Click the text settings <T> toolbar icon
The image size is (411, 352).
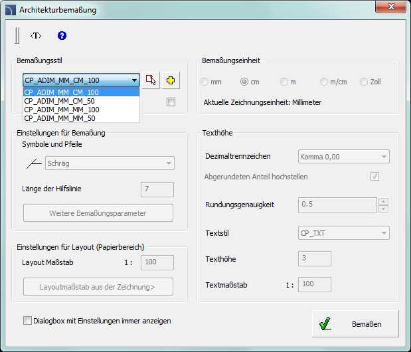pos(36,35)
